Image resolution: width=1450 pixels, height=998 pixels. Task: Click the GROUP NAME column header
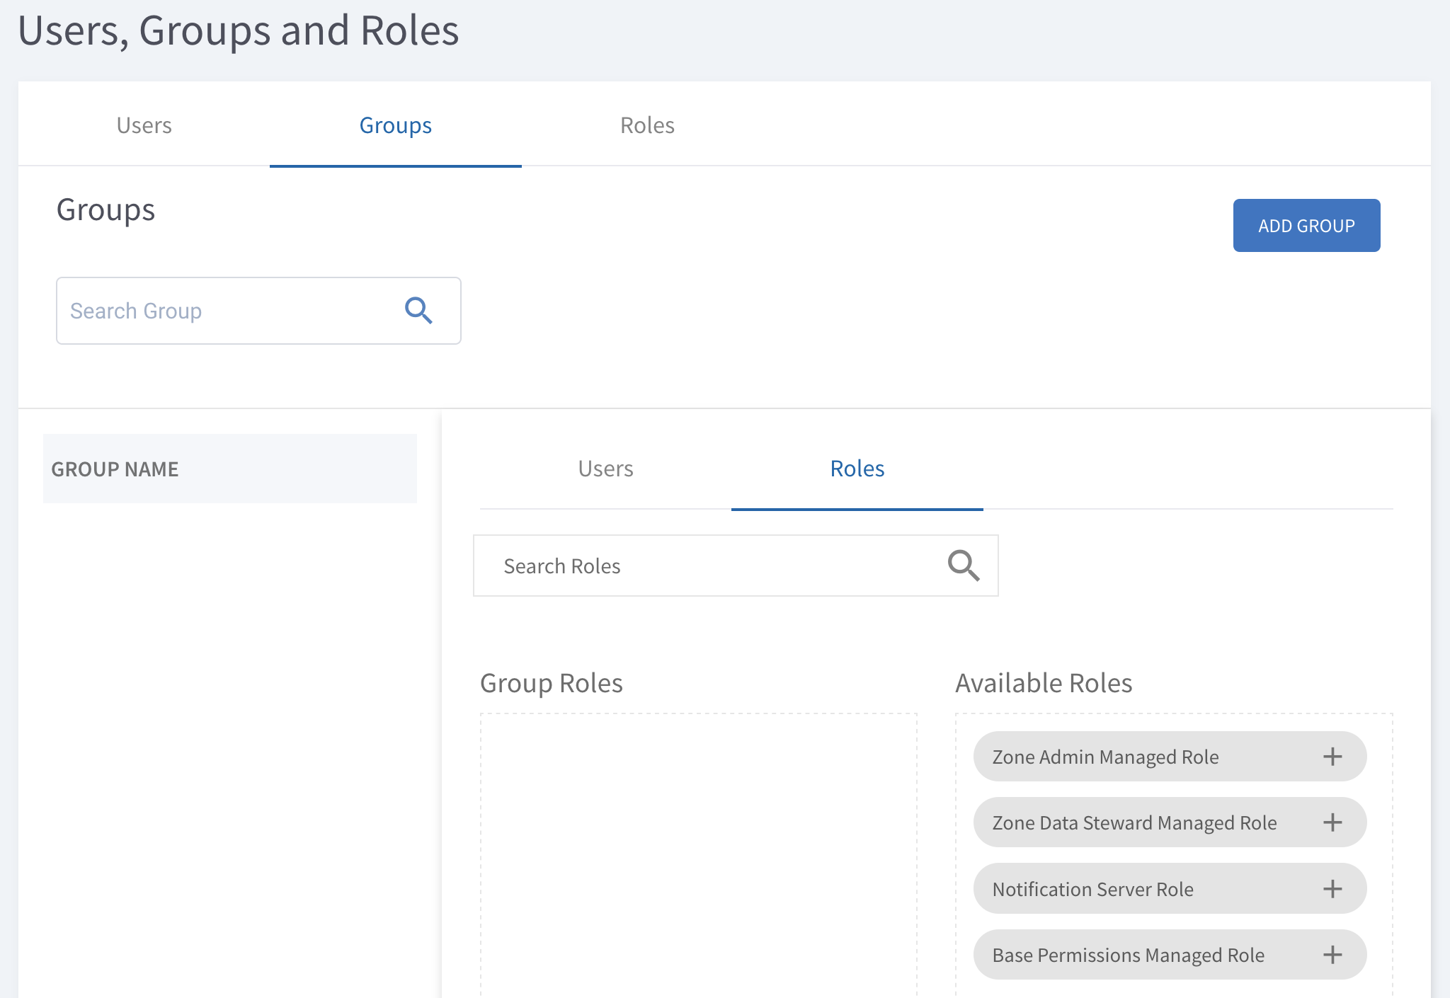tap(230, 469)
